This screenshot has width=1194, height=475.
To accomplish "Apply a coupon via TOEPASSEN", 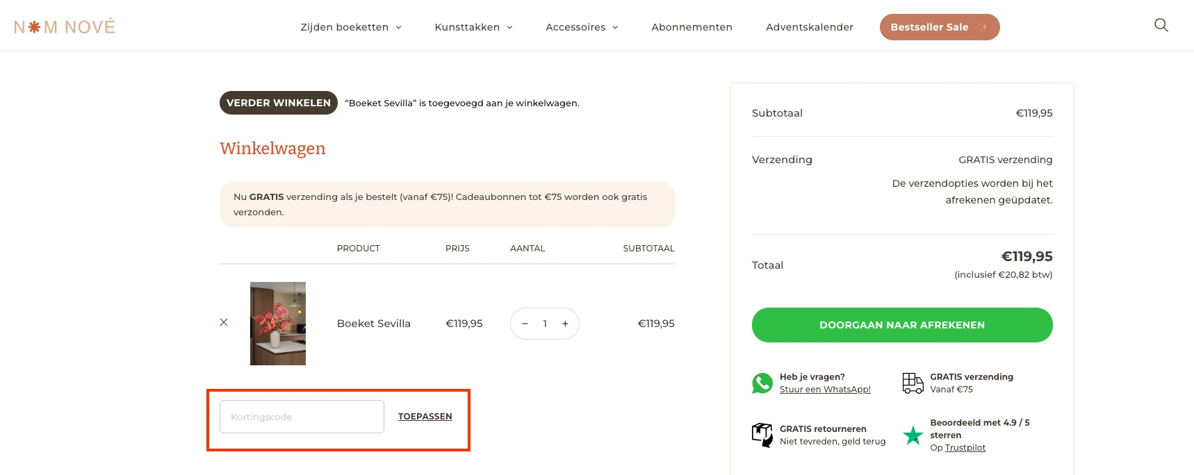I will (425, 416).
